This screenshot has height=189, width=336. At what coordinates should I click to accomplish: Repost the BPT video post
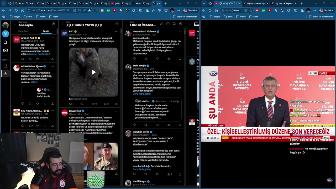coord(82,104)
